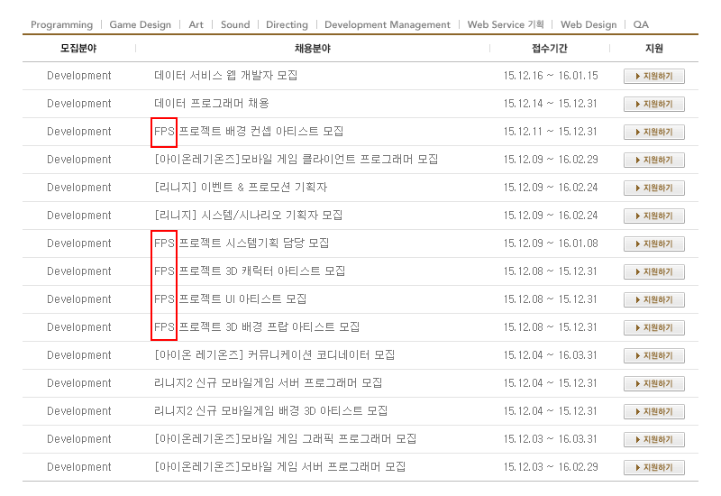Select the Art category tab

click(196, 24)
